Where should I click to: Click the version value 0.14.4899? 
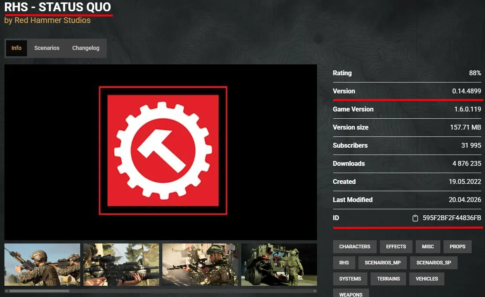click(466, 91)
